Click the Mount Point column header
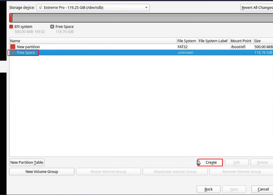The image size is (273, 195). 241,41
